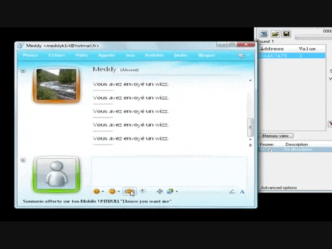Image resolution: width=332 pixels, height=249 pixels.
Task: Send a wizz with the nudge icon
Action: (x=129, y=192)
